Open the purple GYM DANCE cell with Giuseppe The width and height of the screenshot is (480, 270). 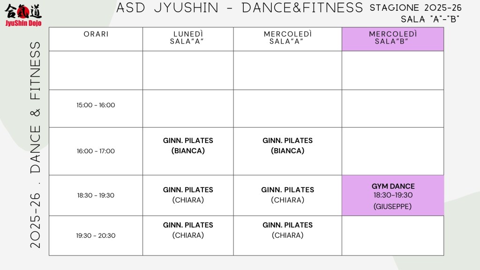[393, 196]
